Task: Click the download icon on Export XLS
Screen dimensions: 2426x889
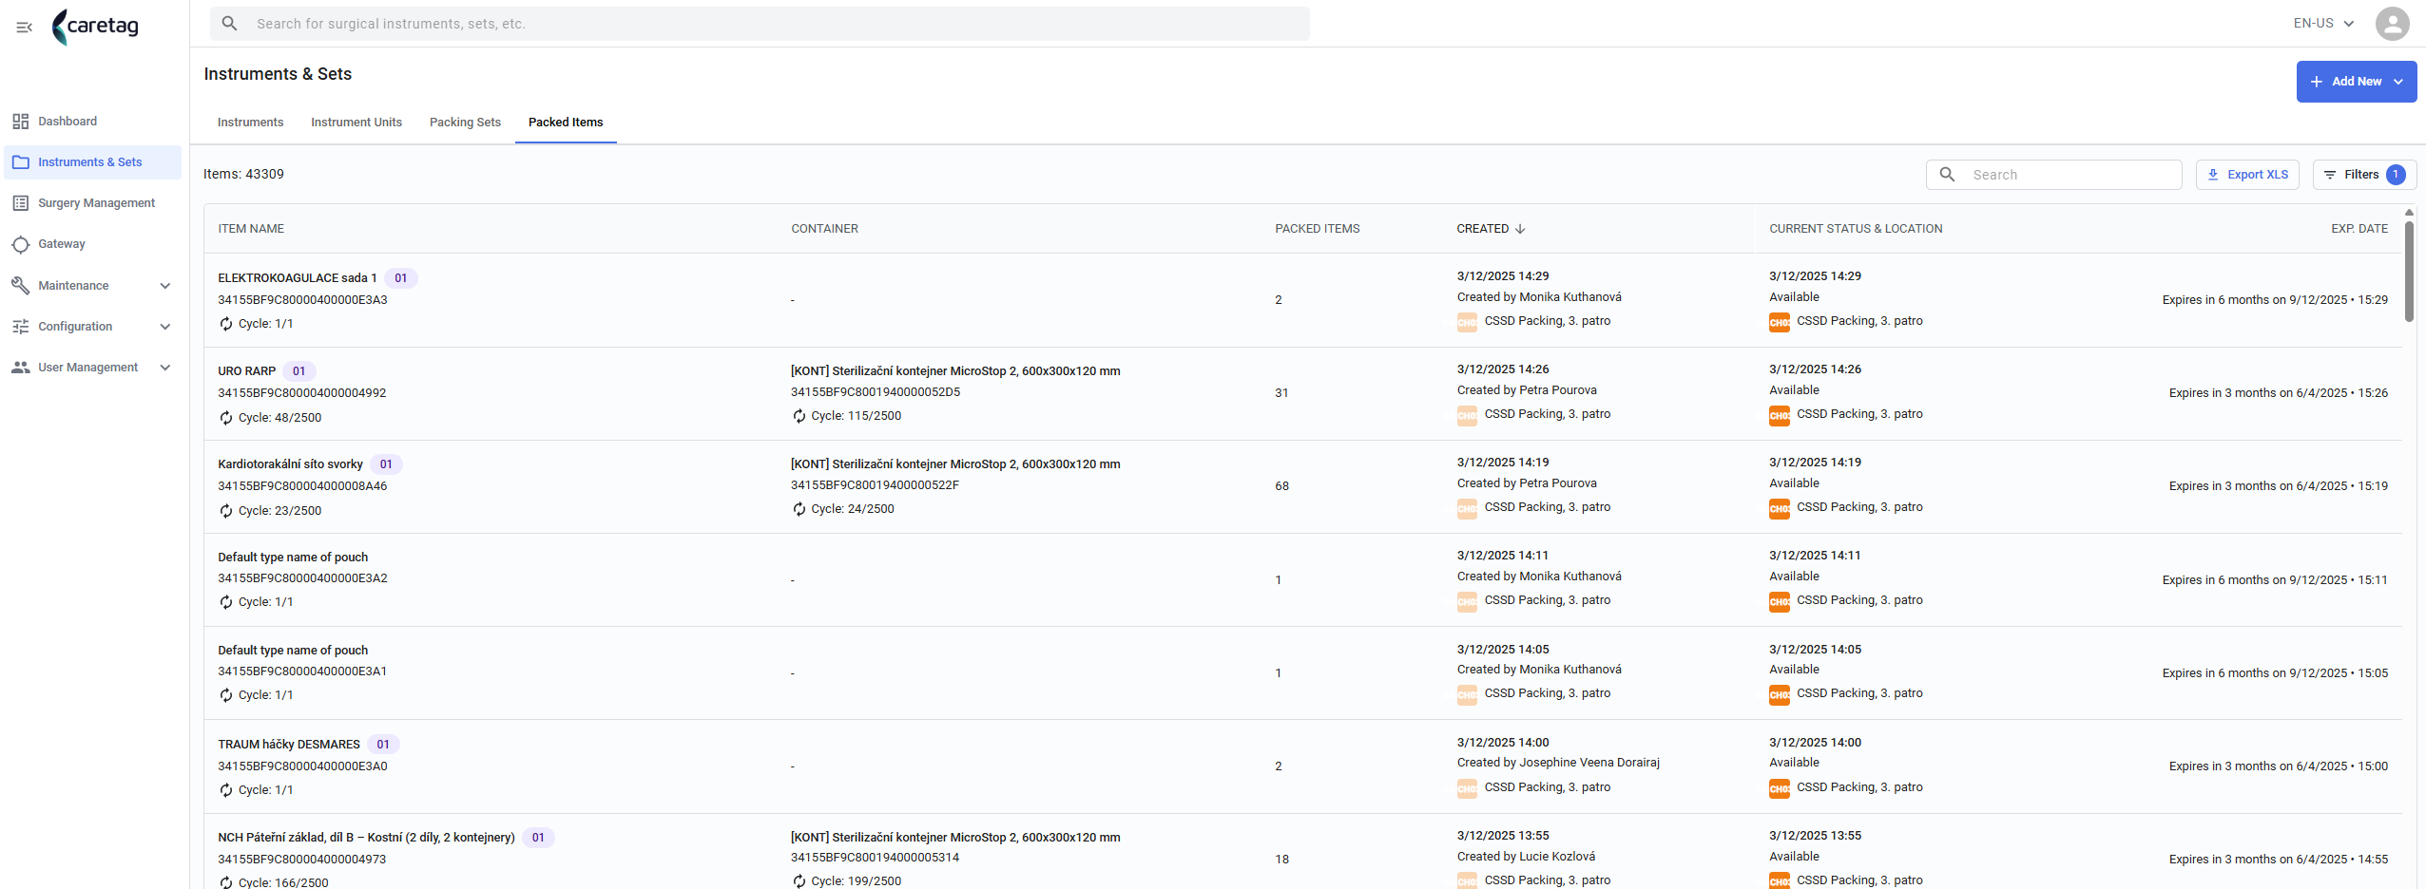Action: (x=2213, y=175)
